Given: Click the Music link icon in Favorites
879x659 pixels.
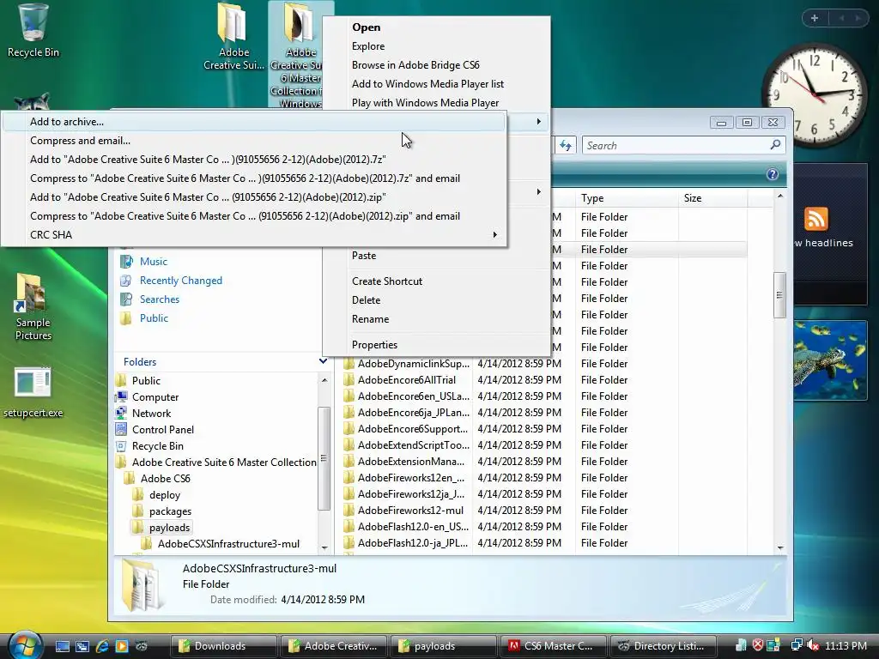Looking at the screenshot, I should (x=127, y=262).
